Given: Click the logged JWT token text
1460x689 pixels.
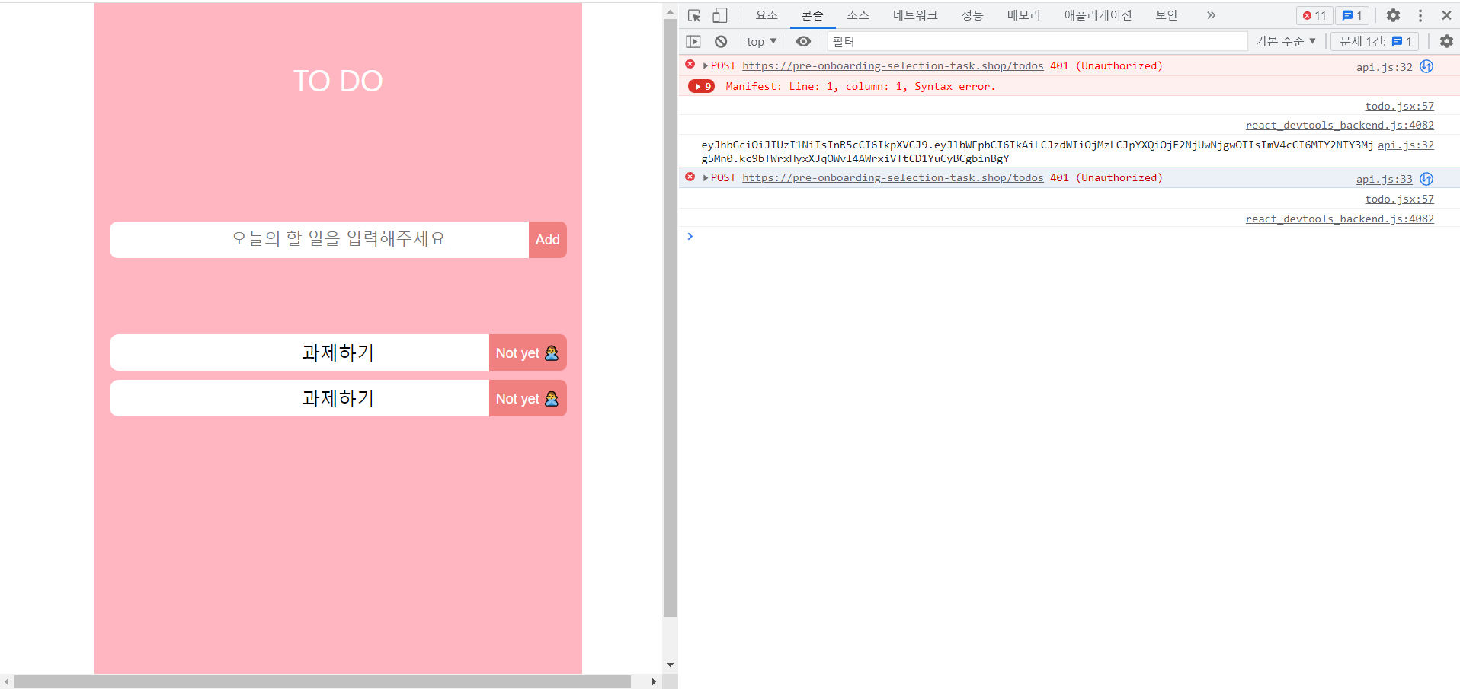Looking at the screenshot, I should click(x=1037, y=152).
